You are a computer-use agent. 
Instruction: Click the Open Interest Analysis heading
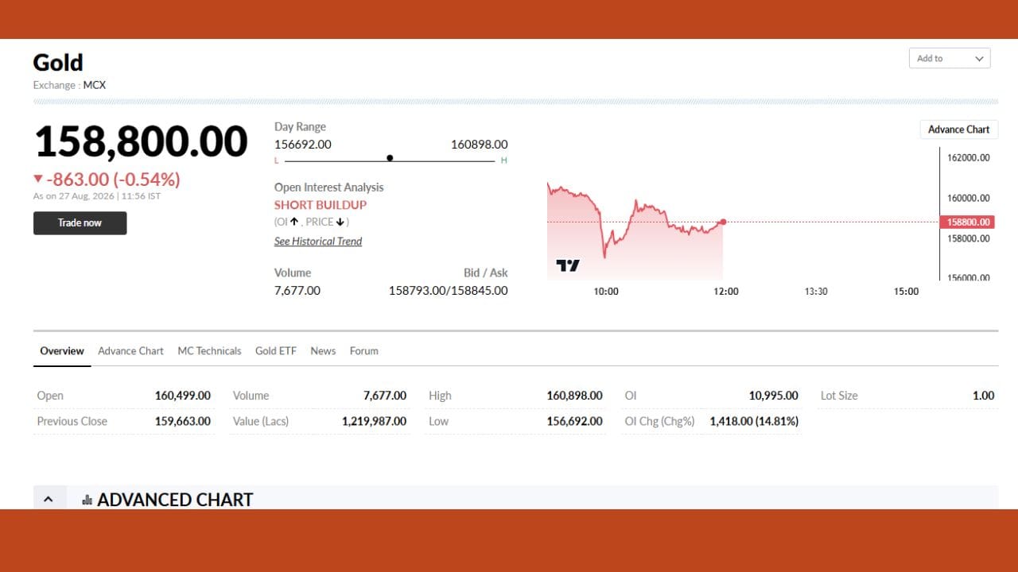[329, 187]
